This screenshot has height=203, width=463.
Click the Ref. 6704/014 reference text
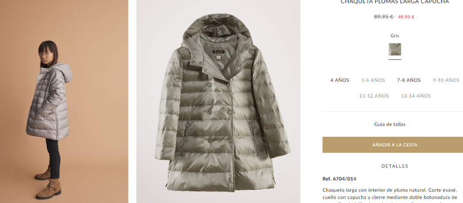pos(339,179)
